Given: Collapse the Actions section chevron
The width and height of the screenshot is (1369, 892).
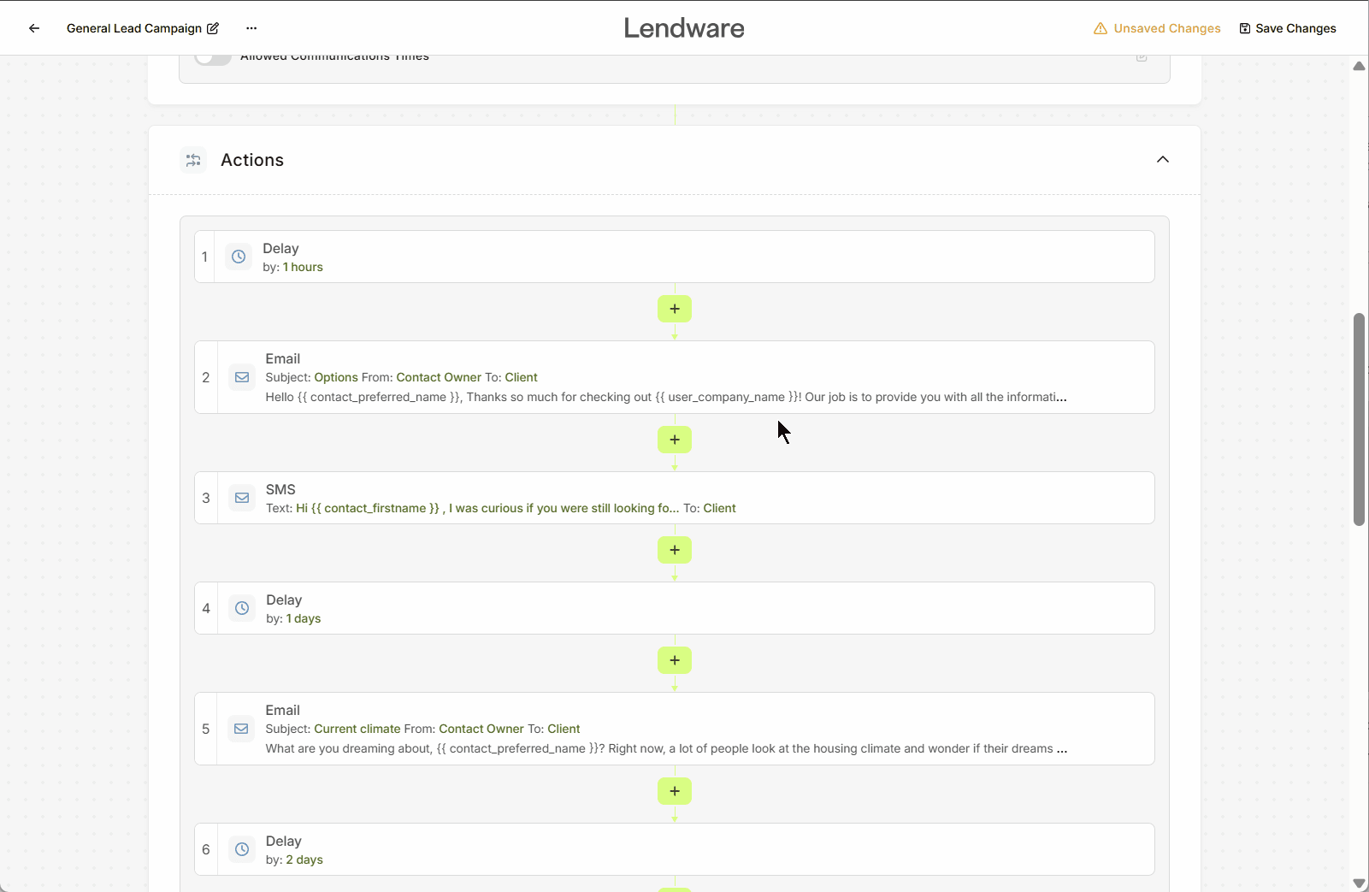Looking at the screenshot, I should tap(1162, 160).
